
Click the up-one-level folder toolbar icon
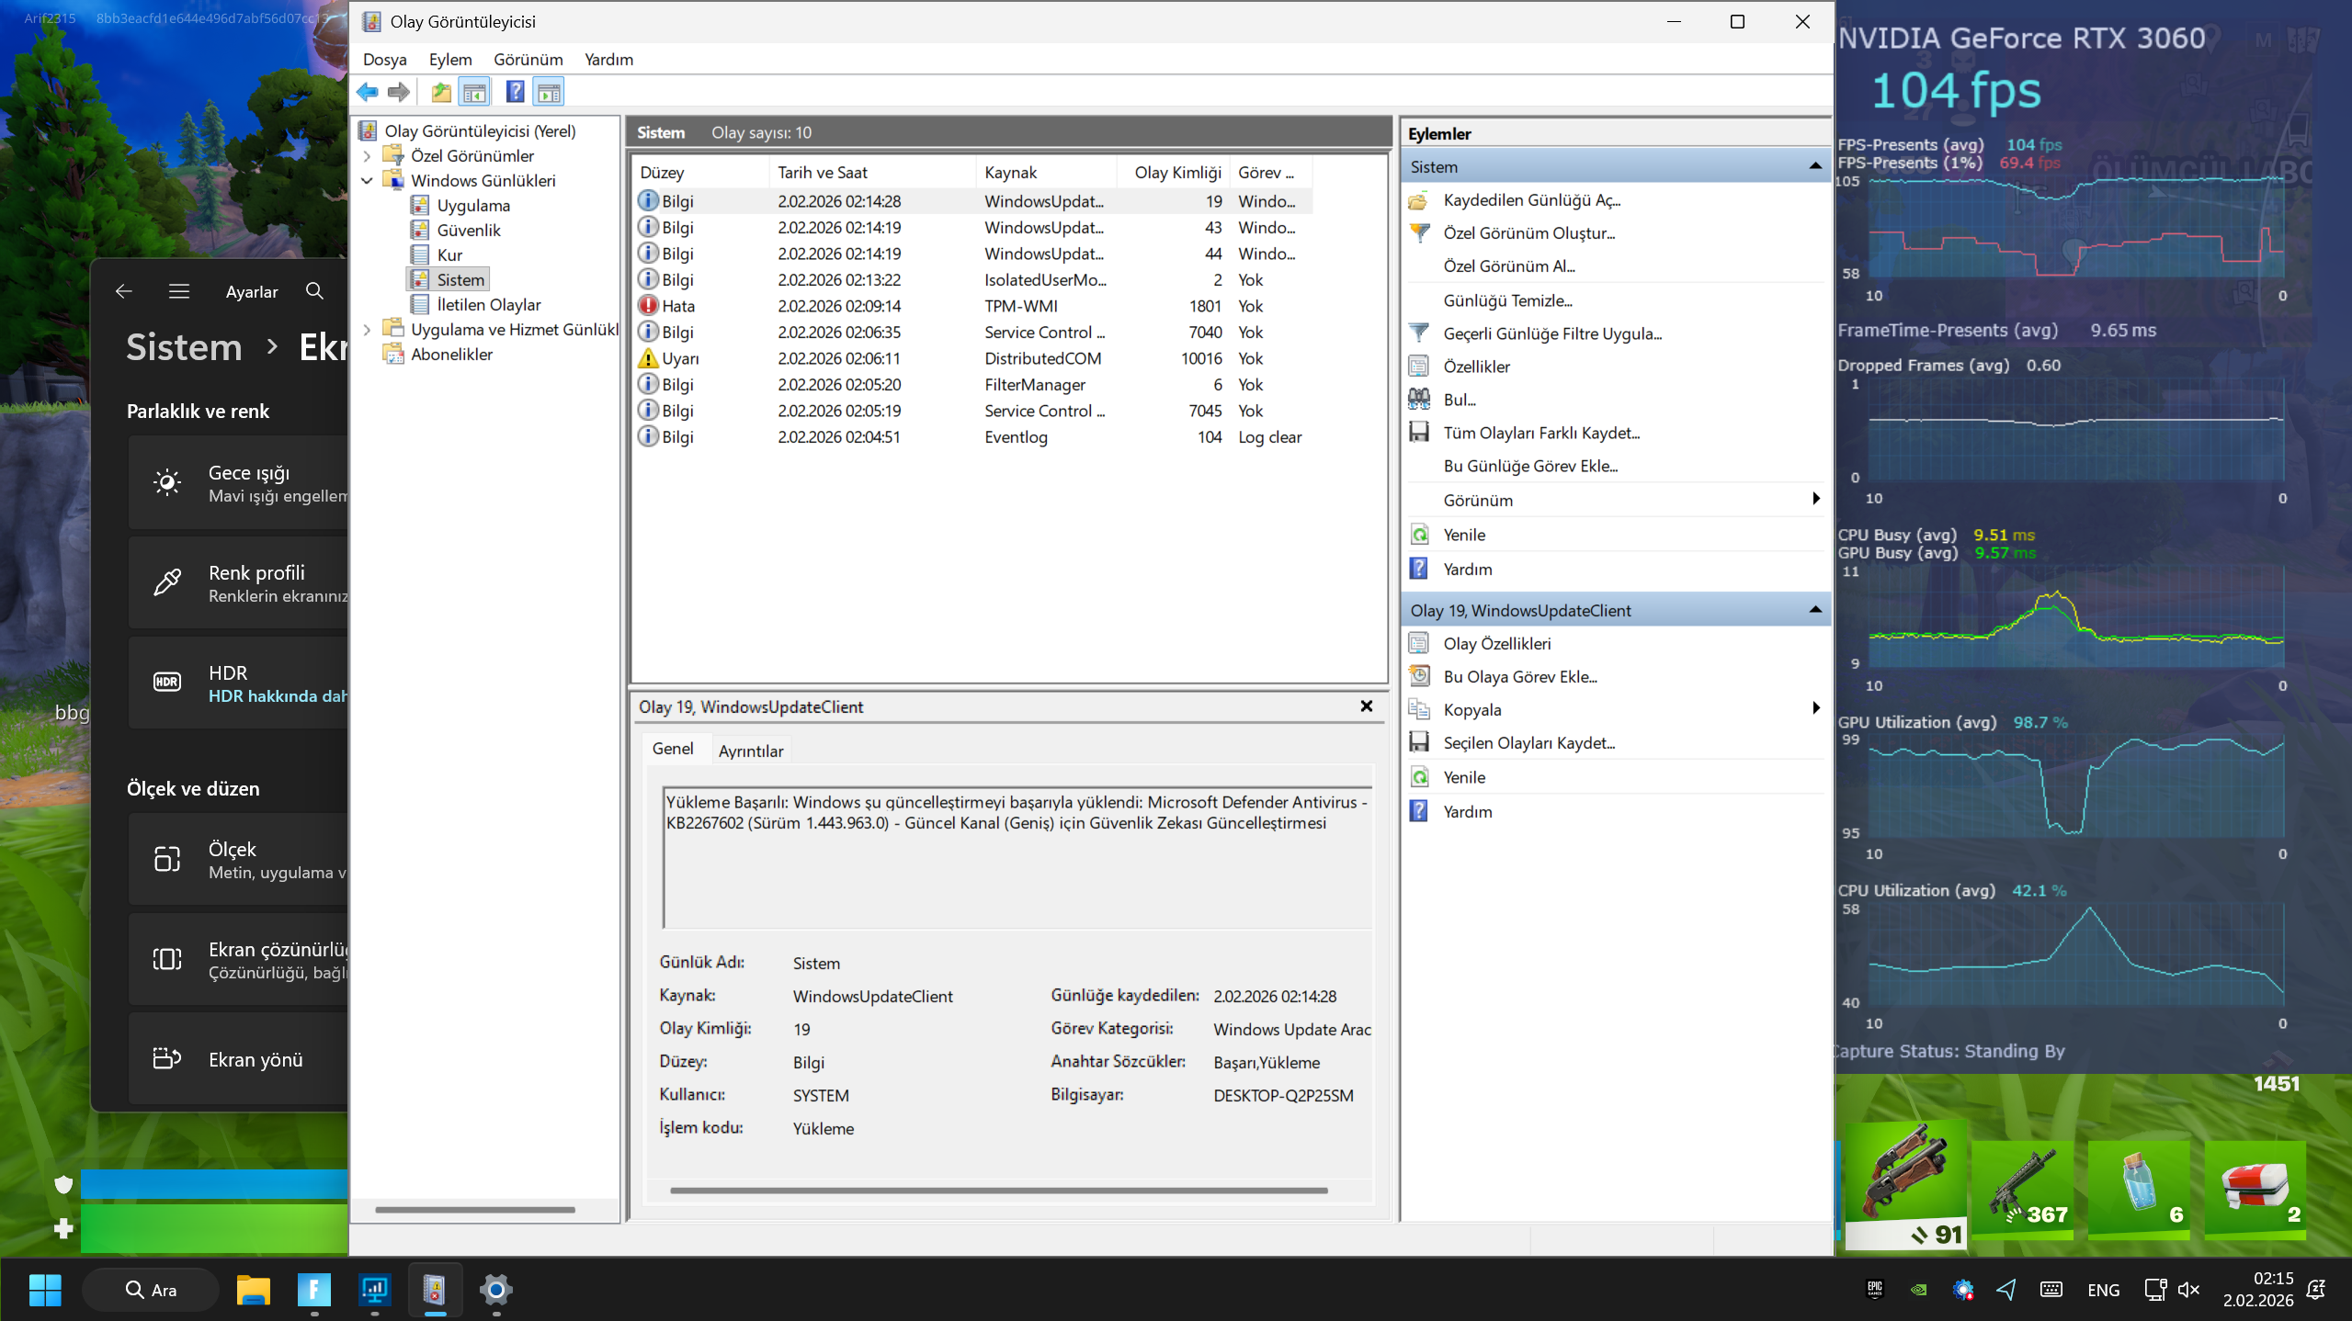441,92
